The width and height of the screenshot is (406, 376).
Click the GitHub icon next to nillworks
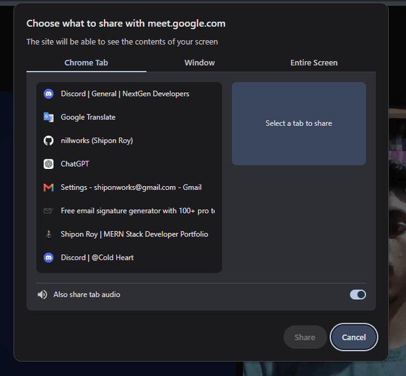(48, 140)
